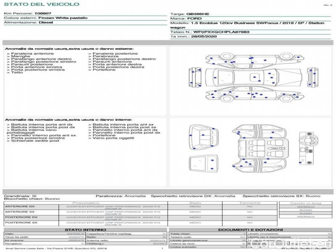Screen dimensions: 336x252
Task: Select Pannello interno porta post dx
Action: [x=126, y=133]
